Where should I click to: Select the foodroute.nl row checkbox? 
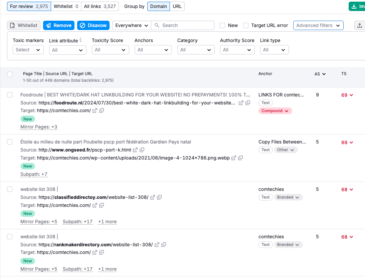coord(10,95)
